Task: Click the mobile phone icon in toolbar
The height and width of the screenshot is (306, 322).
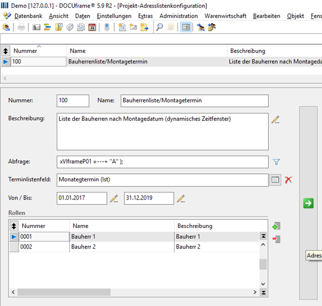Action: [x=107, y=27]
